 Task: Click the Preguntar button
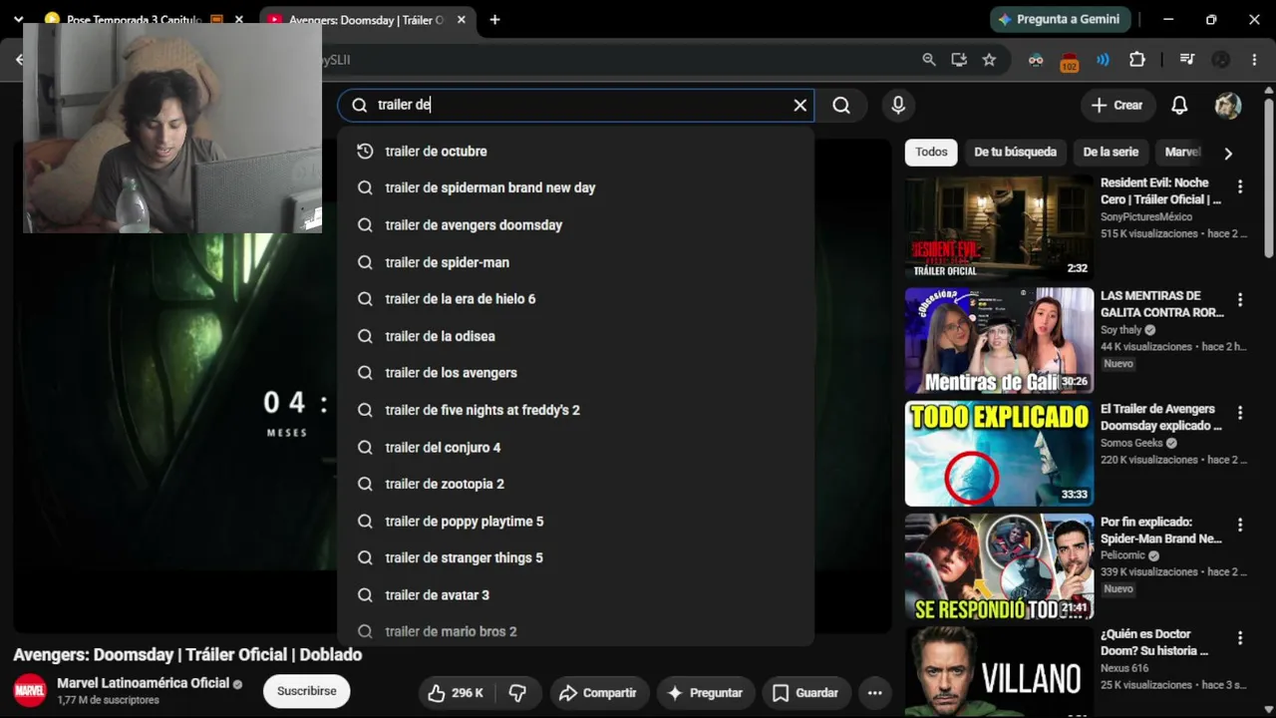click(x=705, y=693)
